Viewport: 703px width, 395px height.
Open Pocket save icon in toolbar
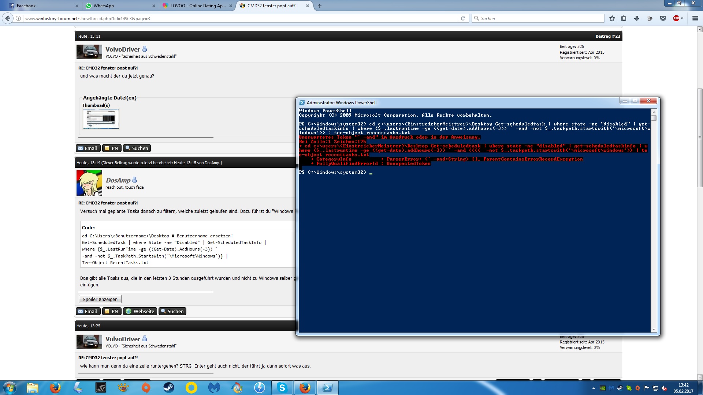point(663,18)
